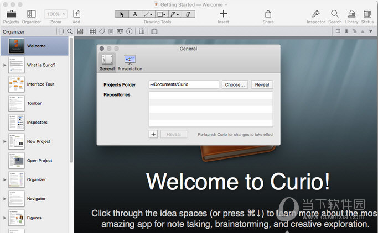378x233 pixels.
Task: Click the Choose... button
Action: (x=235, y=84)
